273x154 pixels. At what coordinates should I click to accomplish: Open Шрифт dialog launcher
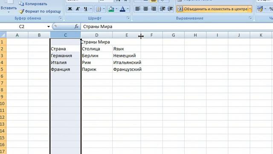point(128,18)
